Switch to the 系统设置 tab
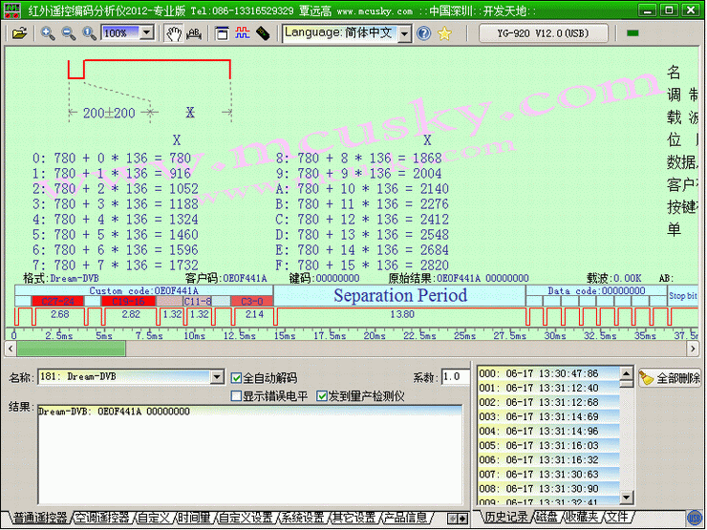This screenshot has height=530, width=707. point(301,518)
